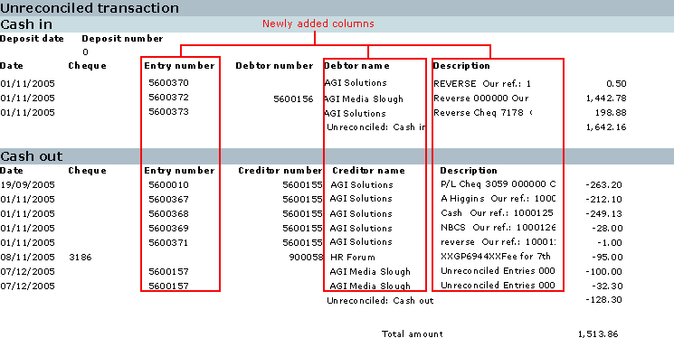Select entry number 5600370
This screenshot has width=674, height=338.
click(168, 82)
